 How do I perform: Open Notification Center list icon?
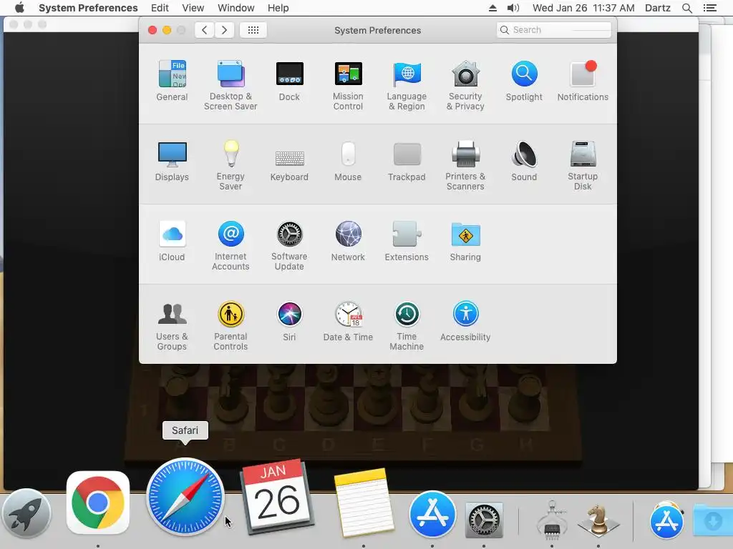coord(709,8)
